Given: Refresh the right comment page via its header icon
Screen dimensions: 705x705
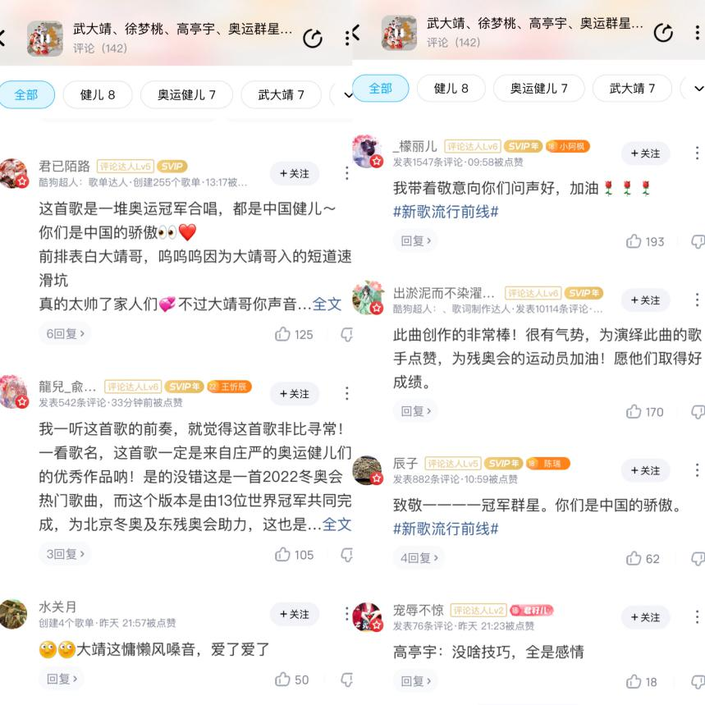Looking at the screenshot, I should coord(663,32).
